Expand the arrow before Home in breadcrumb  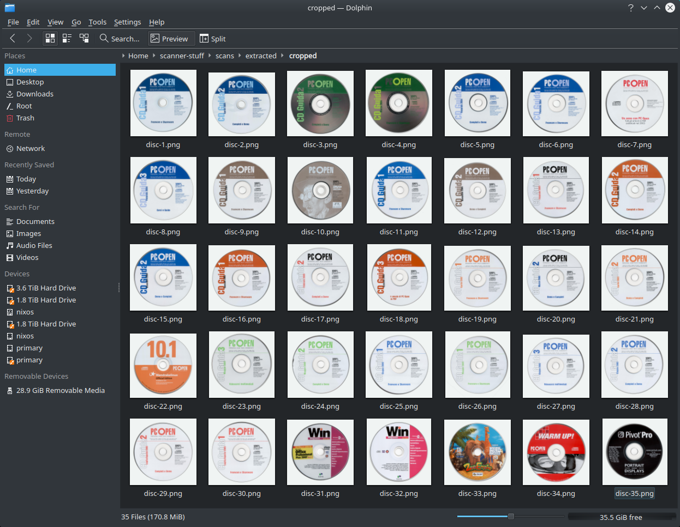pos(123,56)
